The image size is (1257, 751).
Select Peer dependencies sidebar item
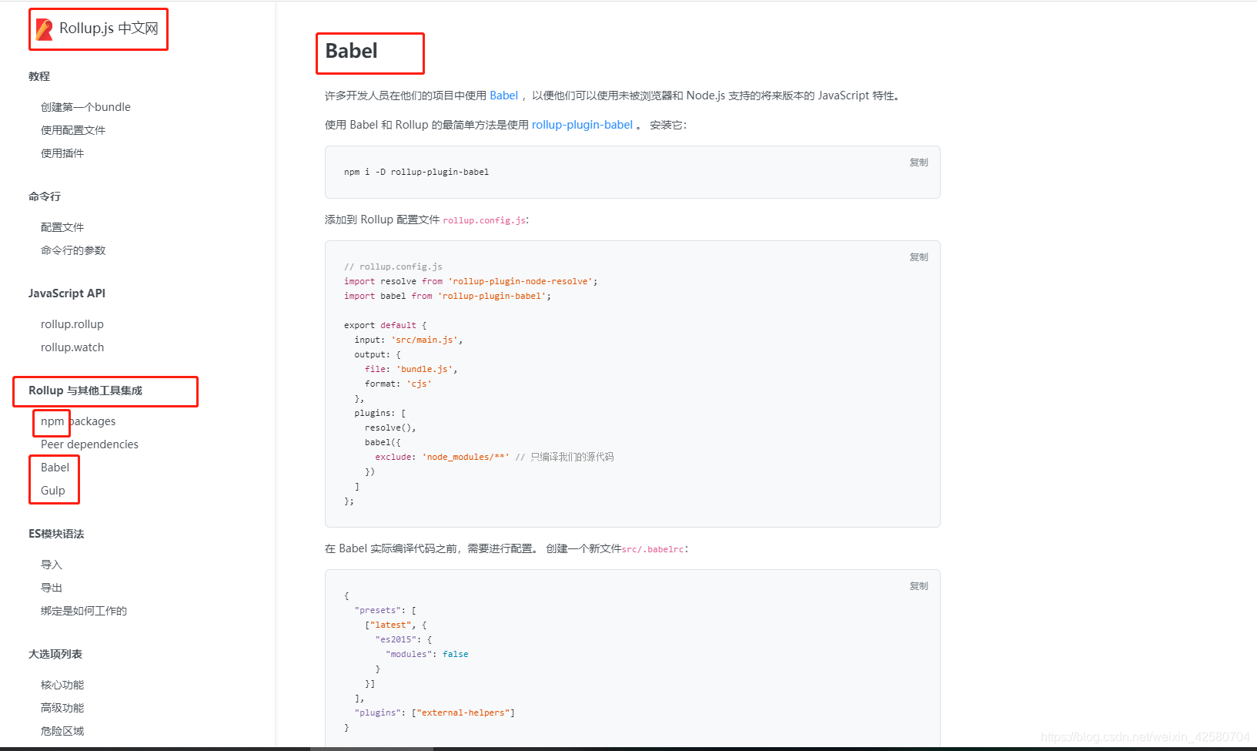pyautogui.click(x=89, y=444)
